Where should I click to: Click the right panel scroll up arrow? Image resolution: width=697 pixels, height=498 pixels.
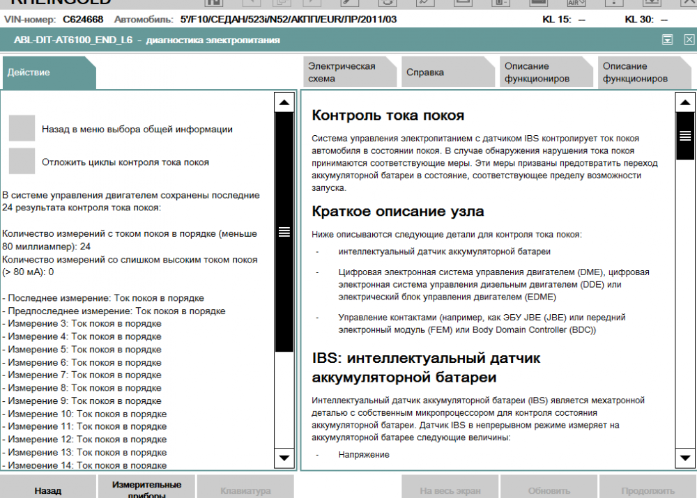(685, 103)
